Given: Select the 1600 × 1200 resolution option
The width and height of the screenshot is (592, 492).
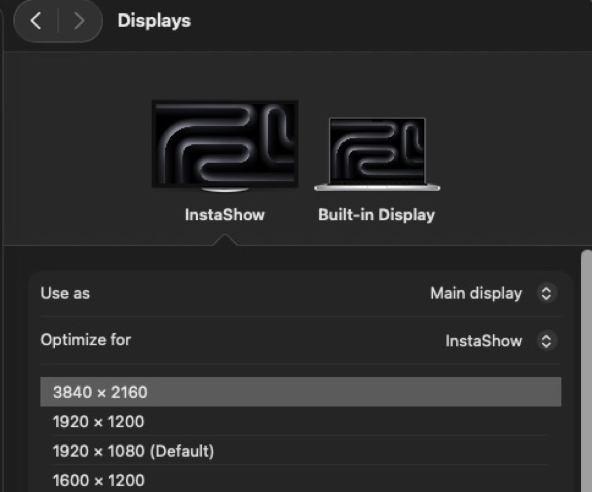Looking at the screenshot, I should pos(98,480).
